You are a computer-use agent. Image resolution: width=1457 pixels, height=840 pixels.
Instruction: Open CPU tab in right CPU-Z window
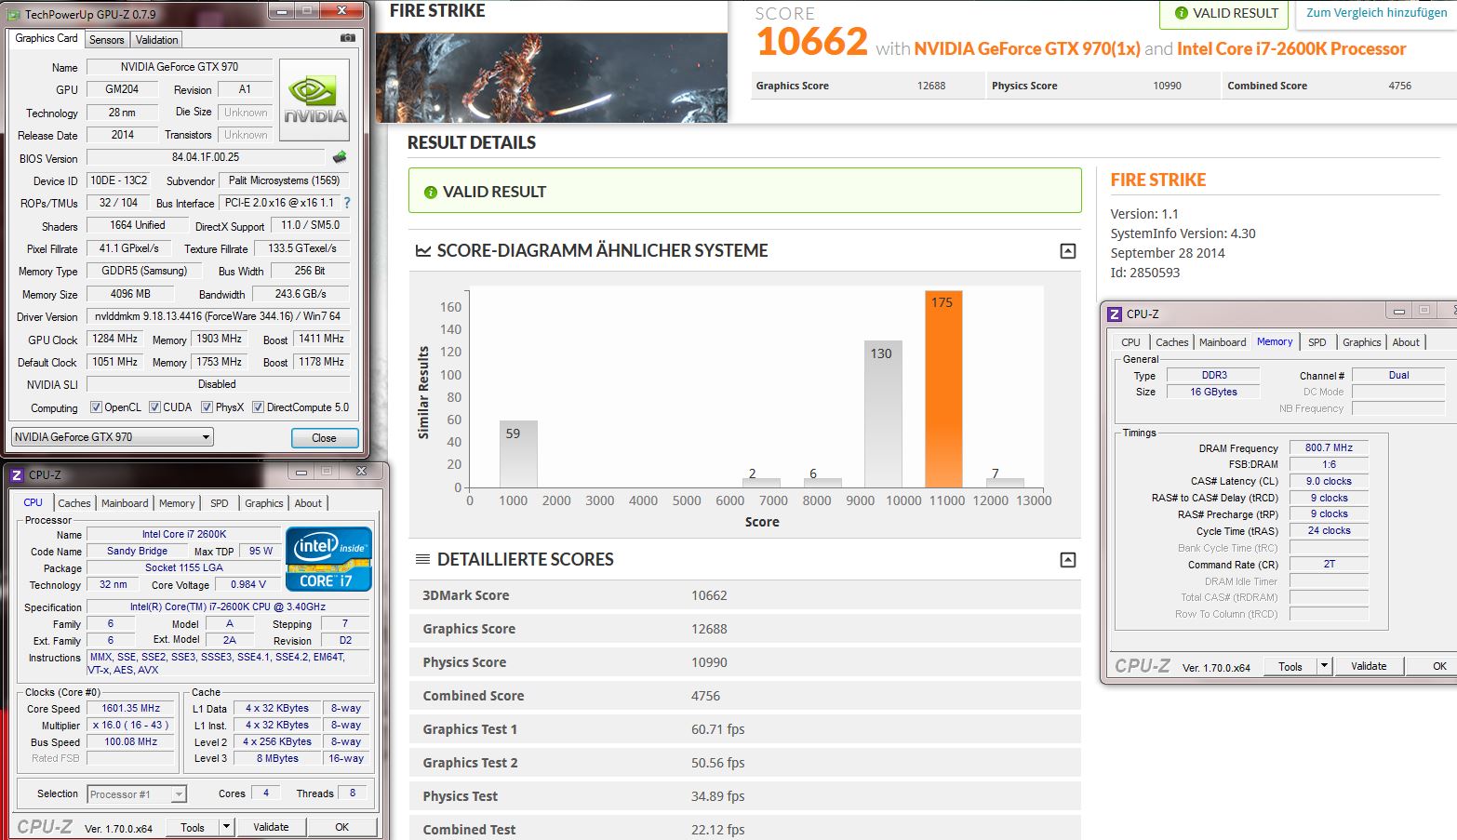click(x=1130, y=342)
